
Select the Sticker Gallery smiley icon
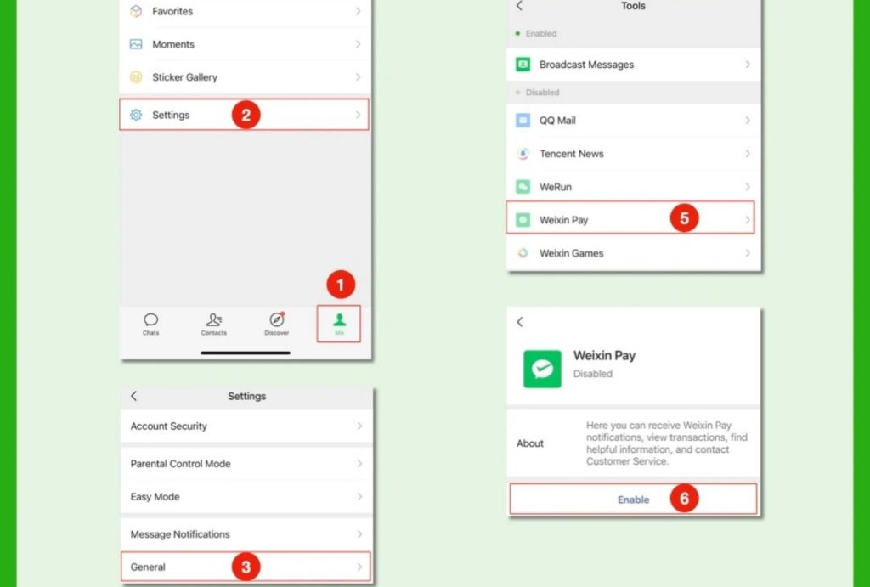tap(136, 76)
